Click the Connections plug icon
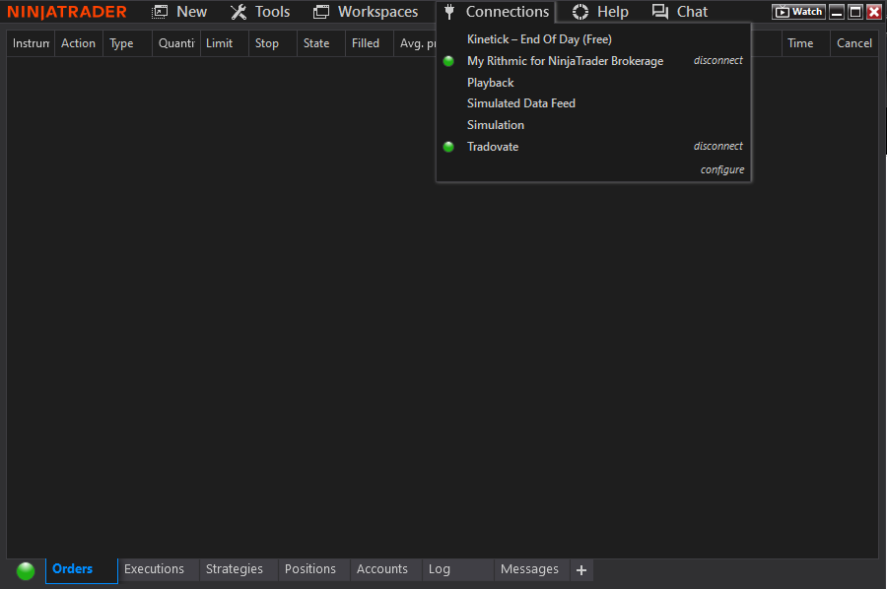887x589 pixels. pos(449,12)
